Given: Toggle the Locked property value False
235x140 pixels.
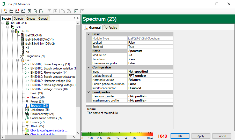Looking at the screenshot, I should click(x=150, y=43).
